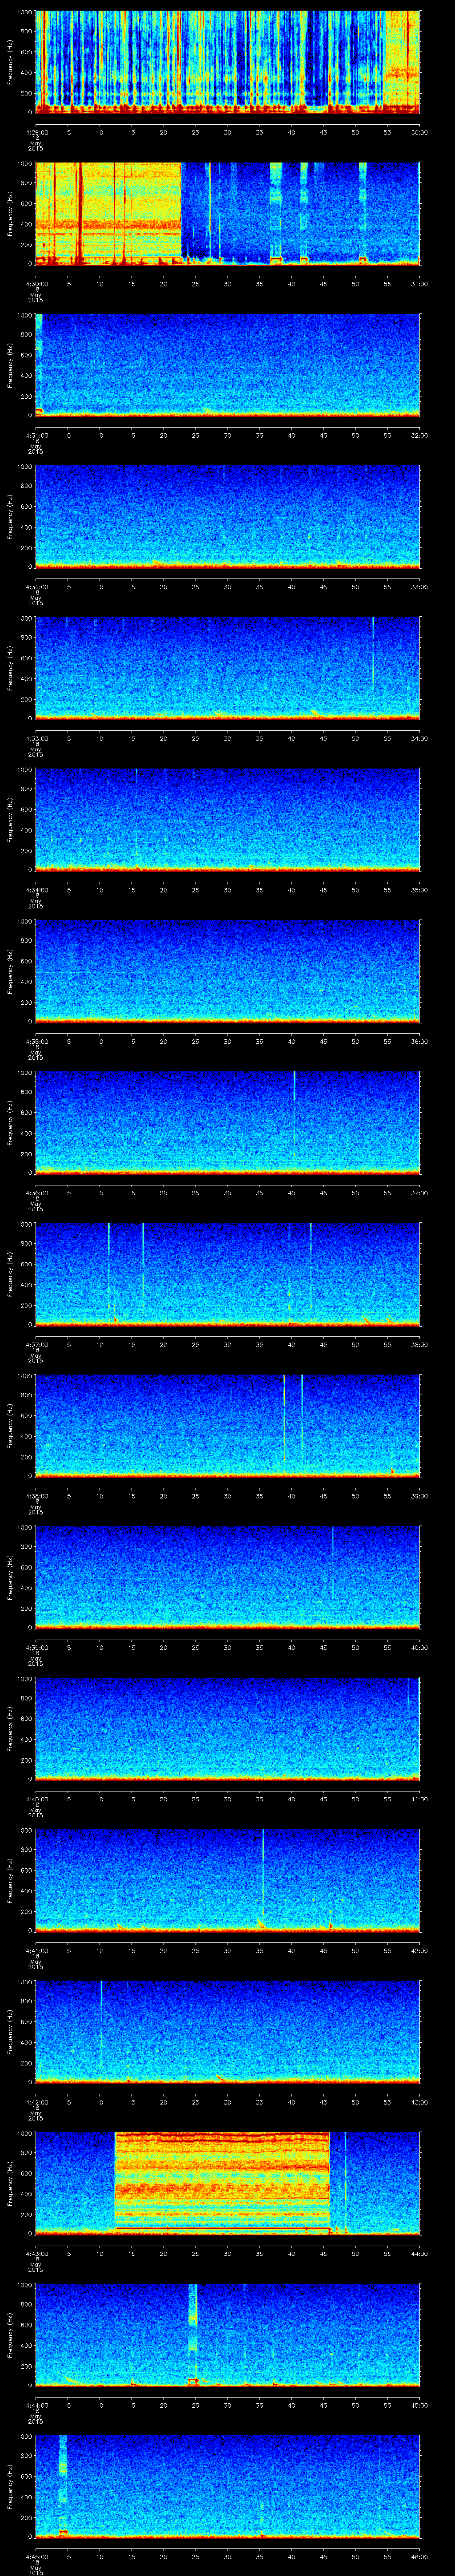
Task: Click the spectrogram panel starting at 4:33:00
Action: 227,668
